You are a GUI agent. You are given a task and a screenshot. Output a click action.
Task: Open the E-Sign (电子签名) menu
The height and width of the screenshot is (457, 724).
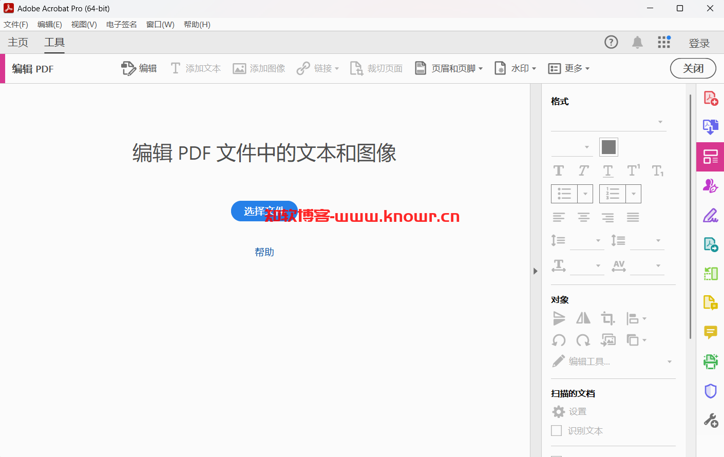click(122, 25)
